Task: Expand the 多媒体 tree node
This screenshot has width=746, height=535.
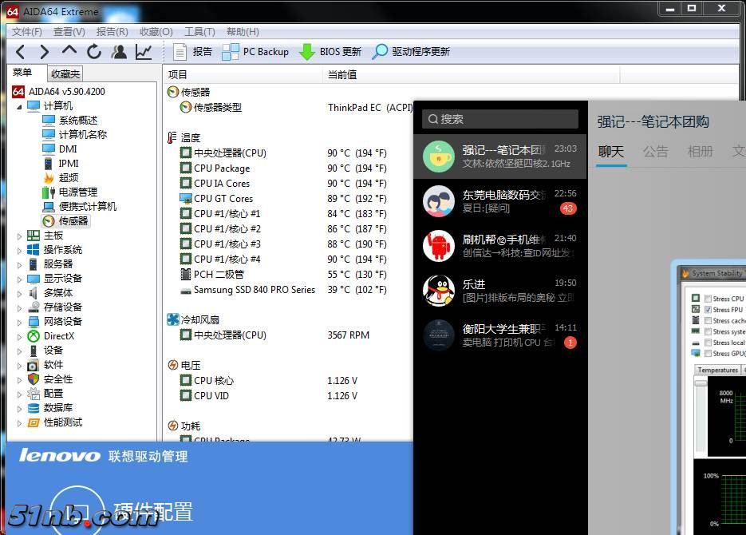Action: pos(19,294)
